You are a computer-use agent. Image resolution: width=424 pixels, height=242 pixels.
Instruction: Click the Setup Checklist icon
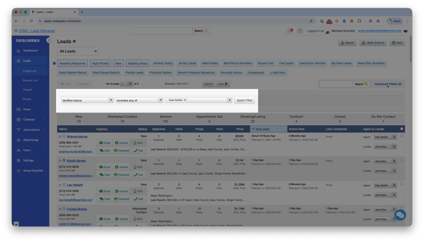coord(18,170)
